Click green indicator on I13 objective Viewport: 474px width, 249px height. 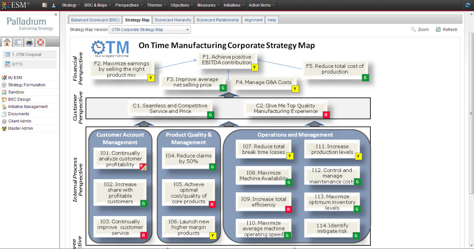click(357, 209)
